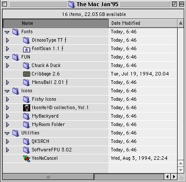Select the MyRoom Folder icon
This screenshot has height=182, width=186.
[26, 125]
